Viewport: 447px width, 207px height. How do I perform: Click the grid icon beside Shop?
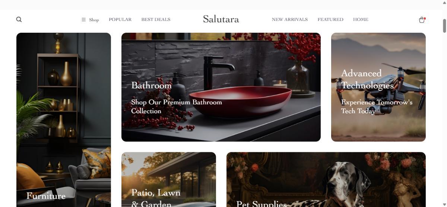[84, 19]
